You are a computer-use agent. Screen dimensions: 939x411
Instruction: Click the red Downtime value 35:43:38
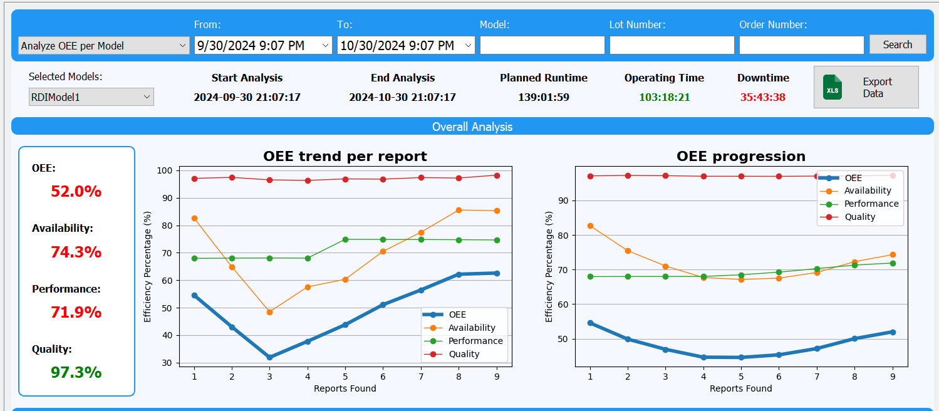pos(762,97)
